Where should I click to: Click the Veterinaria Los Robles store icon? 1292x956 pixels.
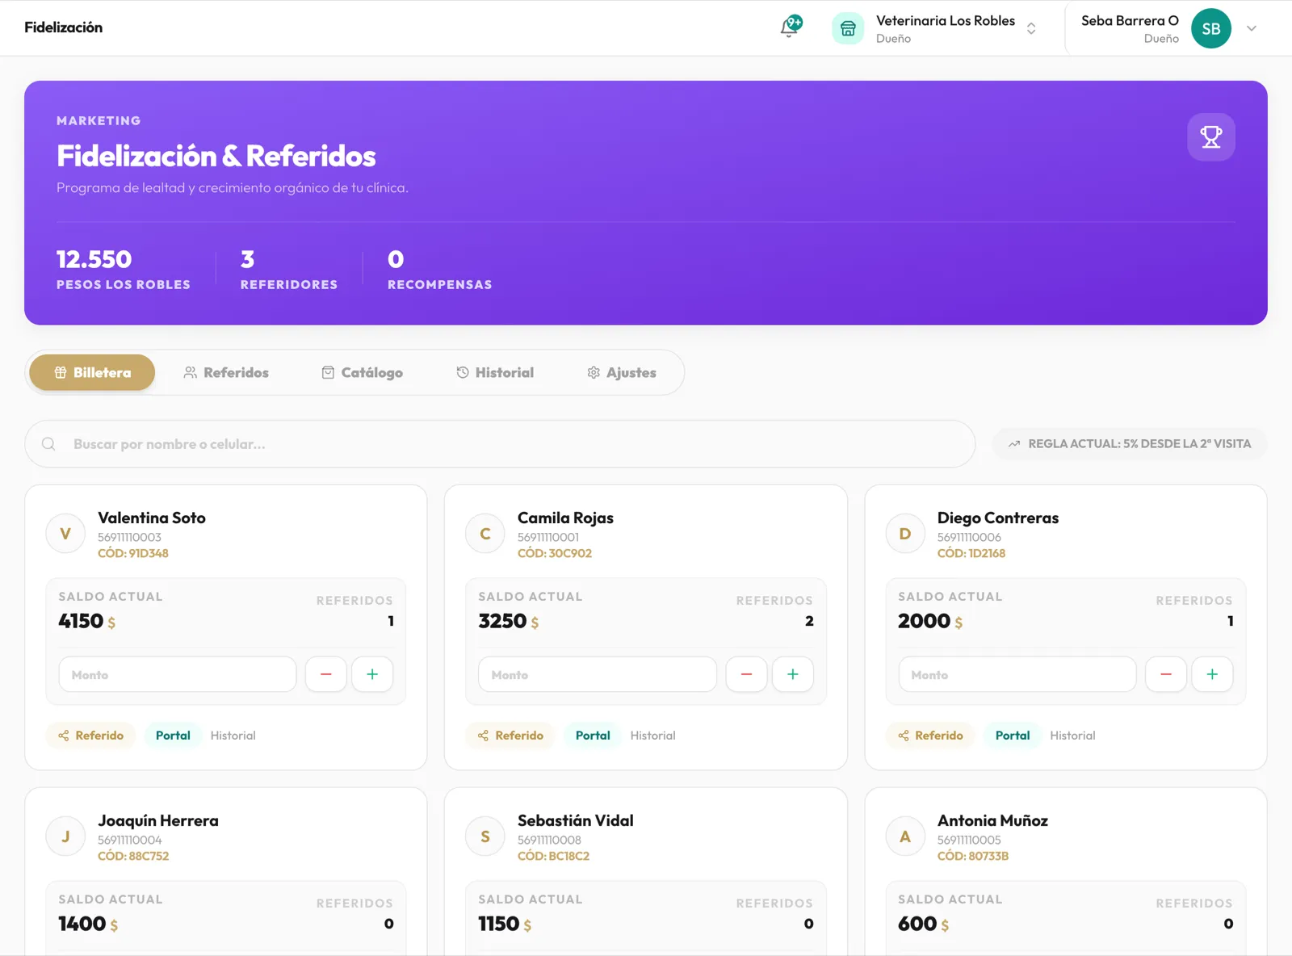(848, 28)
